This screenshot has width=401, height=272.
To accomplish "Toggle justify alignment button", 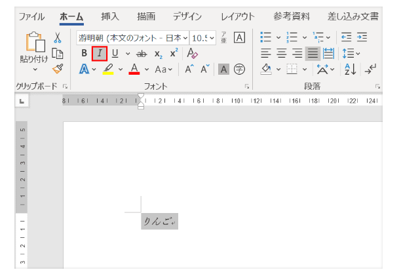I will [313, 53].
